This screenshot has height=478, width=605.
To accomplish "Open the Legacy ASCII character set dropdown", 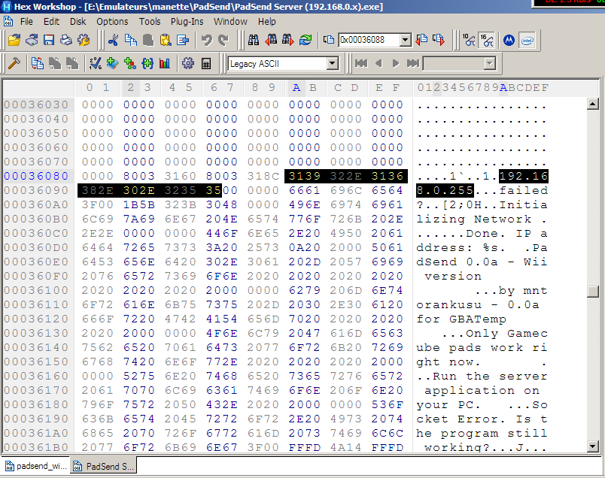I will pos(332,64).
